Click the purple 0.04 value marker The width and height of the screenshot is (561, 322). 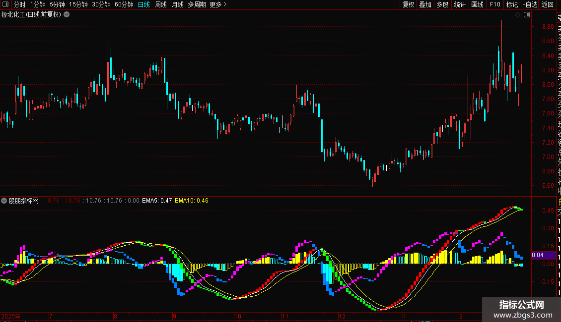537,255
